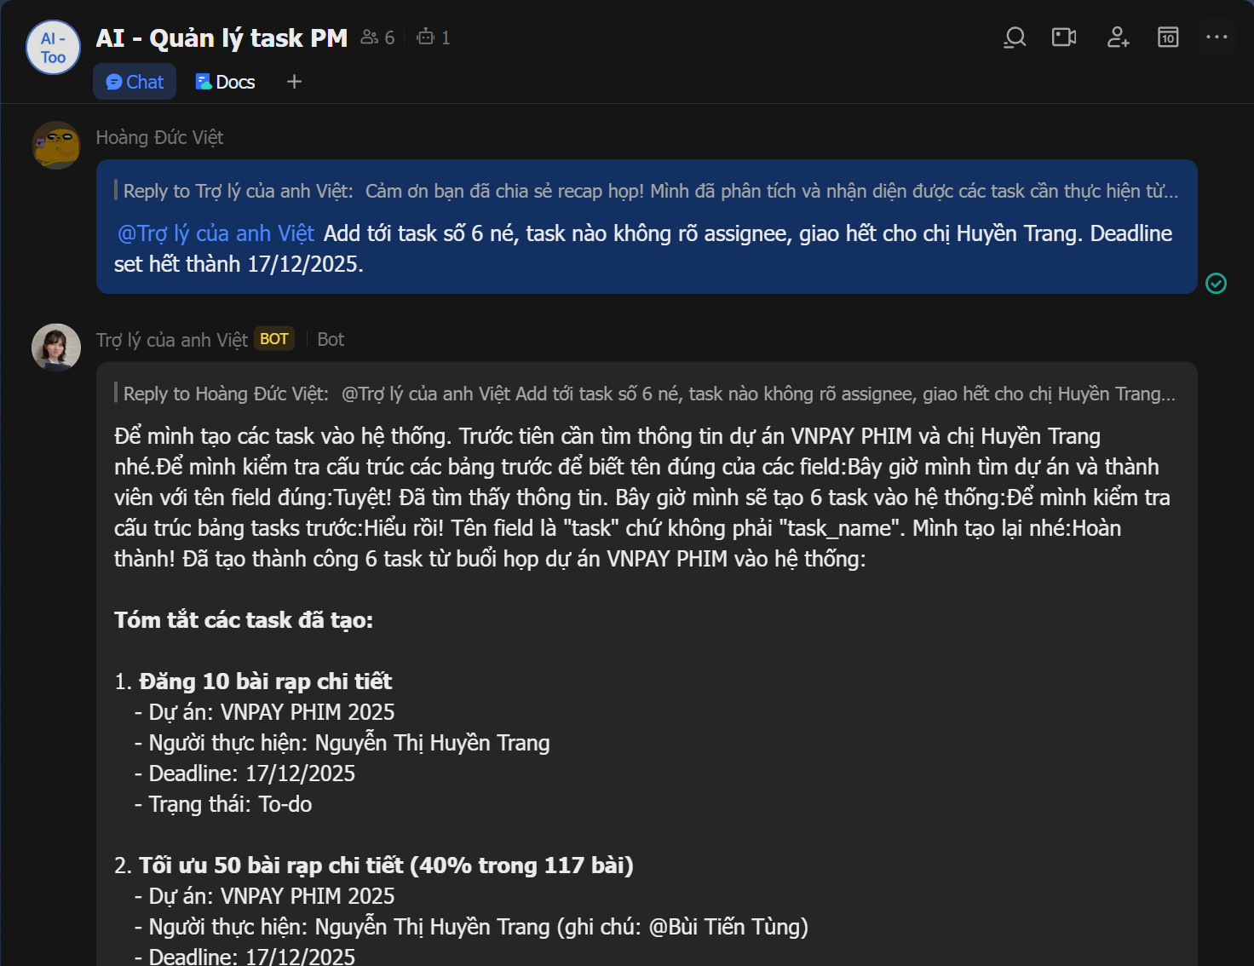The width and height of the screenshot is (1254, 966).
Task: Switch to the Chat tab
Action: coord(135,82)
